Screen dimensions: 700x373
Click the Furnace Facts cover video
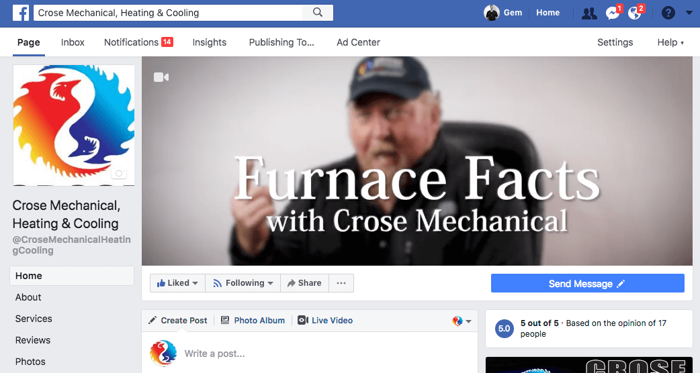(417, 161)
